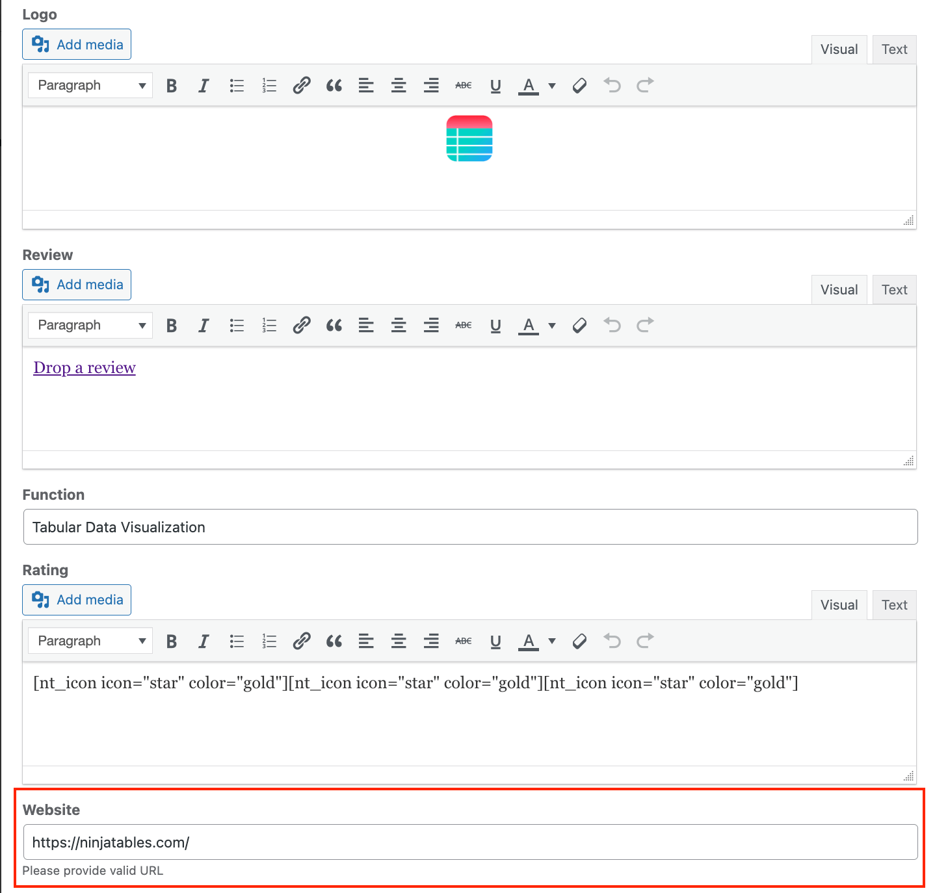This screenshot has width=935, height=893.
Task: Clear formatting in the Review editor
Action: click(579, 325)
